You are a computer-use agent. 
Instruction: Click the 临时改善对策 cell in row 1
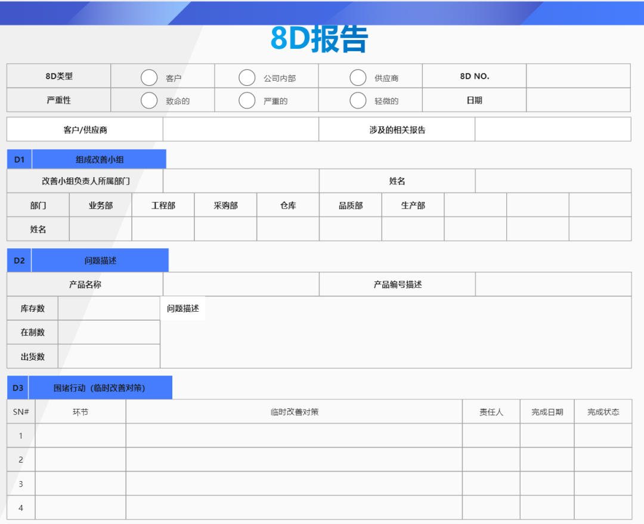(294, 436)
